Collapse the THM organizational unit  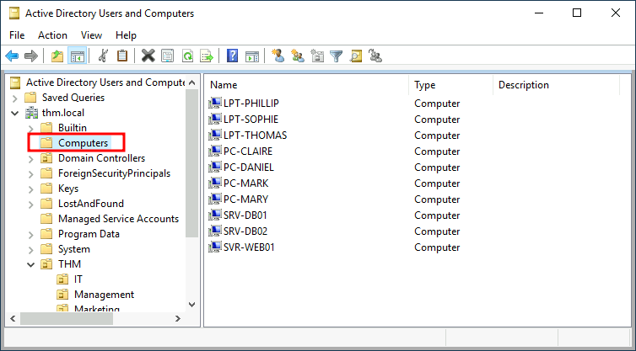pos(31,265)
